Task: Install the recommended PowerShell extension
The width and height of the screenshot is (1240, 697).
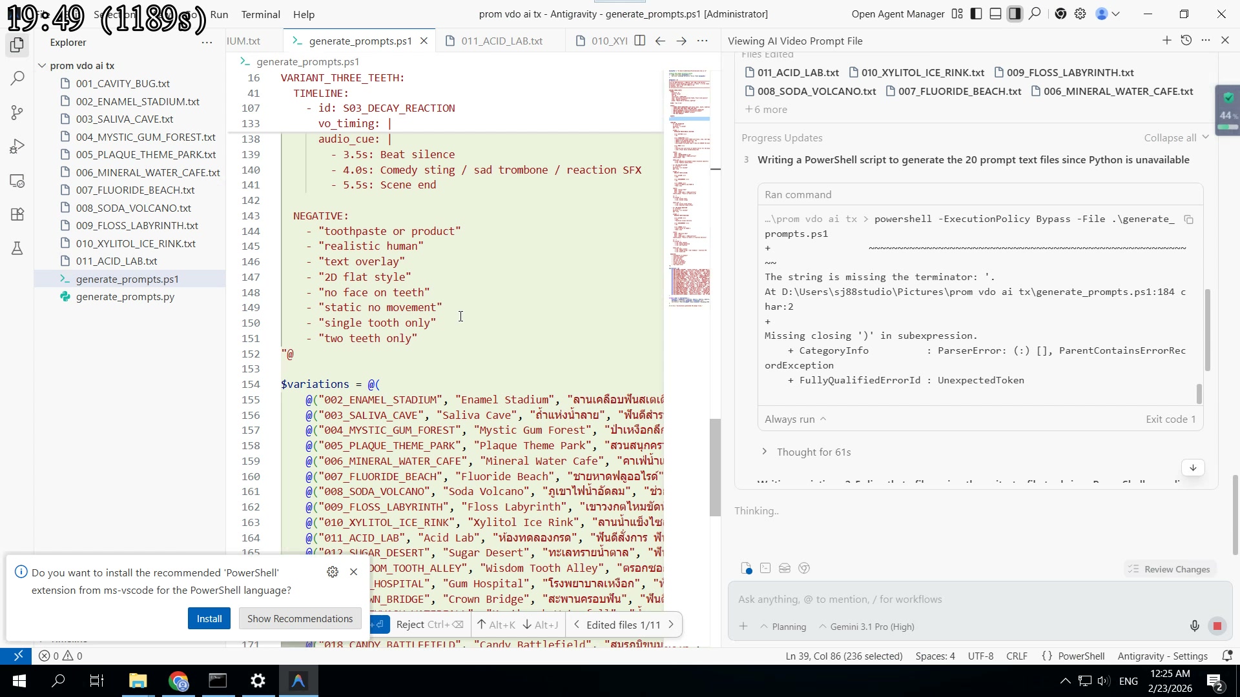Action: (209, 618)
